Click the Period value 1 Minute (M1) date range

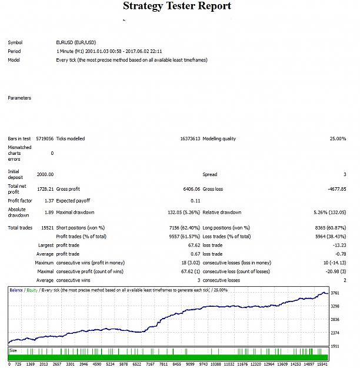[109, 51]
